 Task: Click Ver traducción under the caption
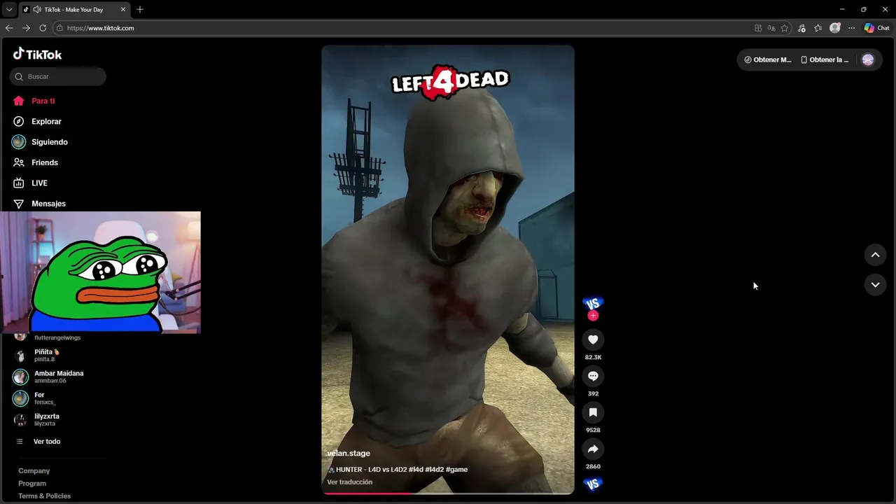click(350, 482)
